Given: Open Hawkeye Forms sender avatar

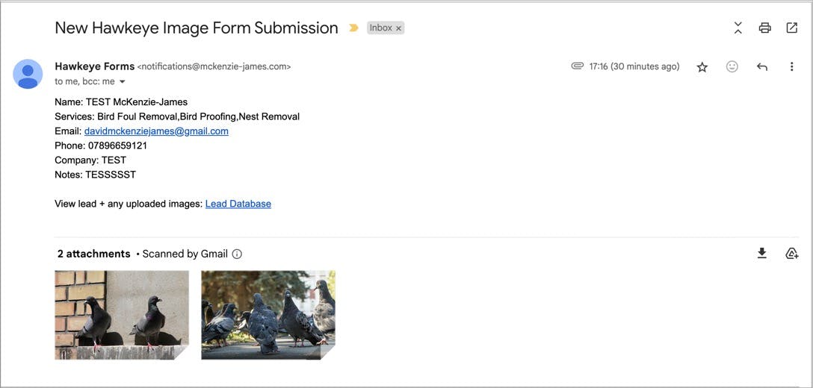Looking at the screenshot, I should (x=28, y=74).
